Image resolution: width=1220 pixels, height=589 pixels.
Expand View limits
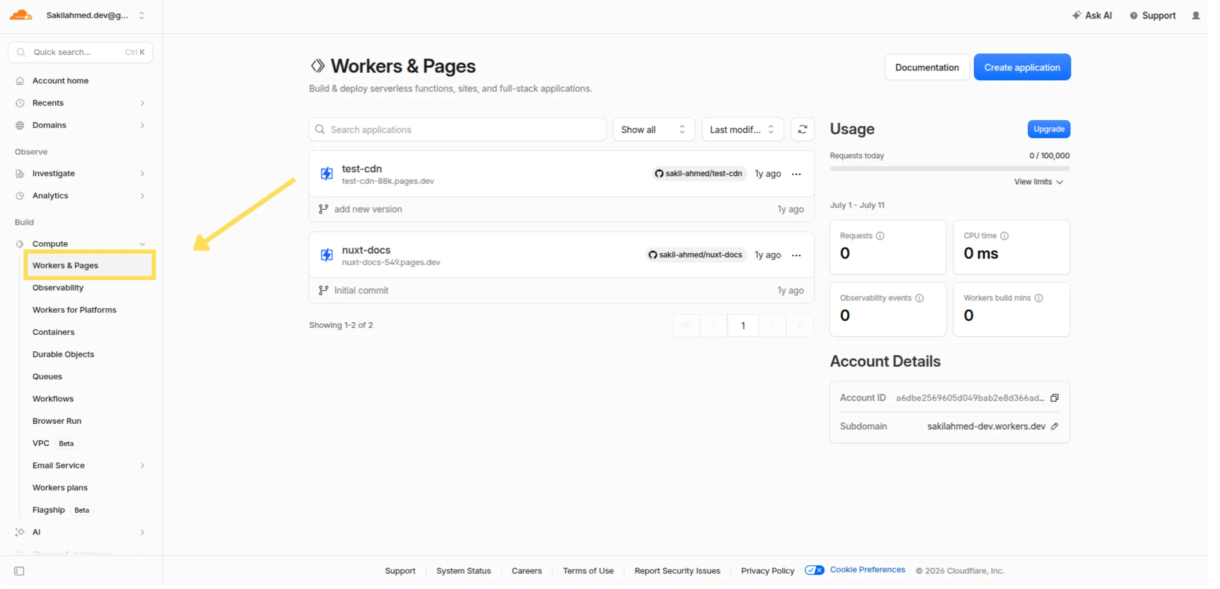(1038, 182)
